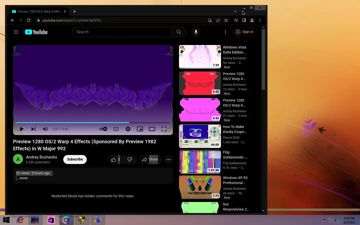Open Chrome three-dot menu
This screenshot has width=360, height=225.
click(x=260, y=20)
